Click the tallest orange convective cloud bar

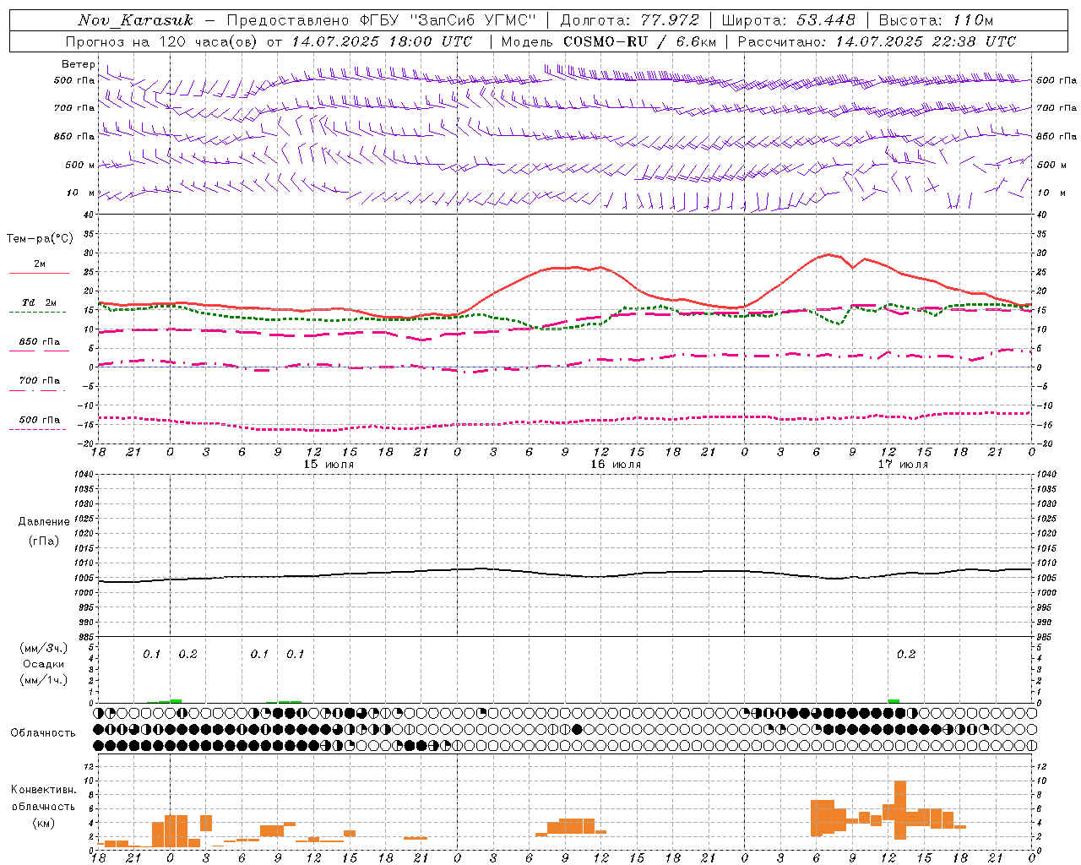click(x=899, y=810)
